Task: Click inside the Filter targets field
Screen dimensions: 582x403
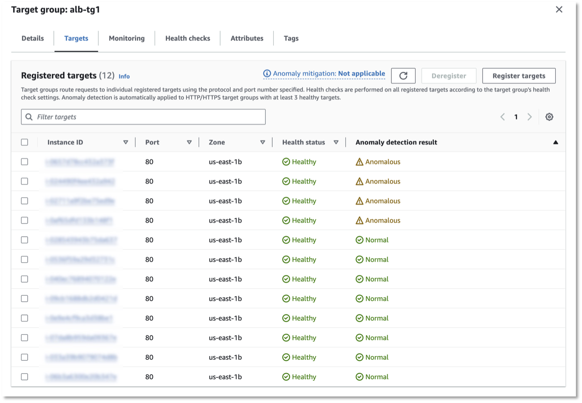Action: pos(141,117)
